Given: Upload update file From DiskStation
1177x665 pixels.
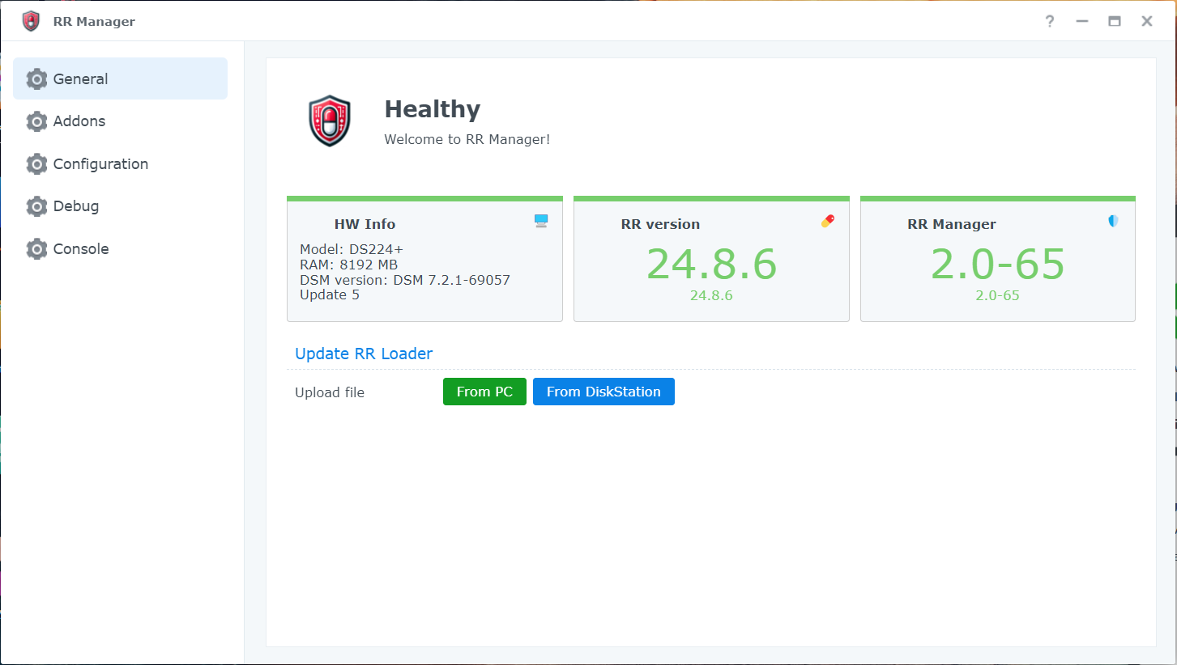Looking at the screenshot, I should [x=603, y=392].
